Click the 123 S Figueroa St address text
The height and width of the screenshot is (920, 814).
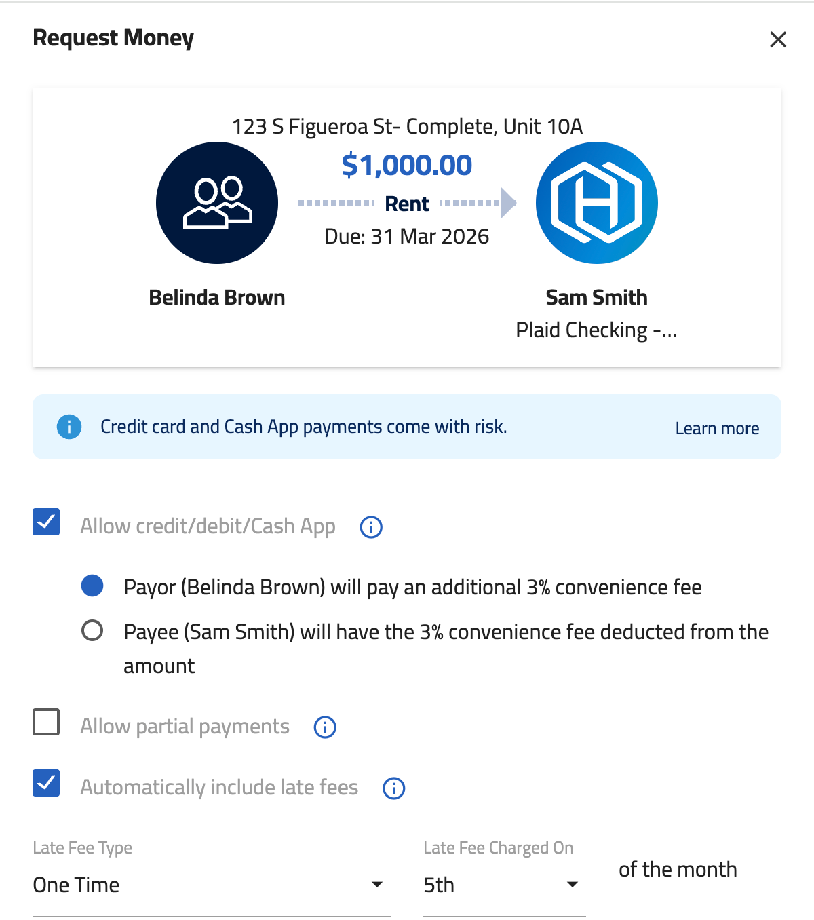point(407,126)
